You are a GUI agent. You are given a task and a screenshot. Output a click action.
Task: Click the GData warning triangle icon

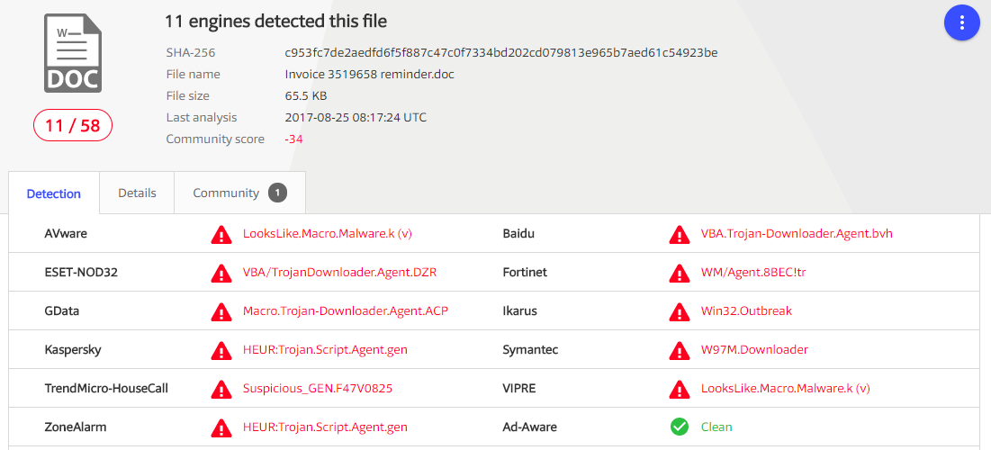(x=221, y=311)
